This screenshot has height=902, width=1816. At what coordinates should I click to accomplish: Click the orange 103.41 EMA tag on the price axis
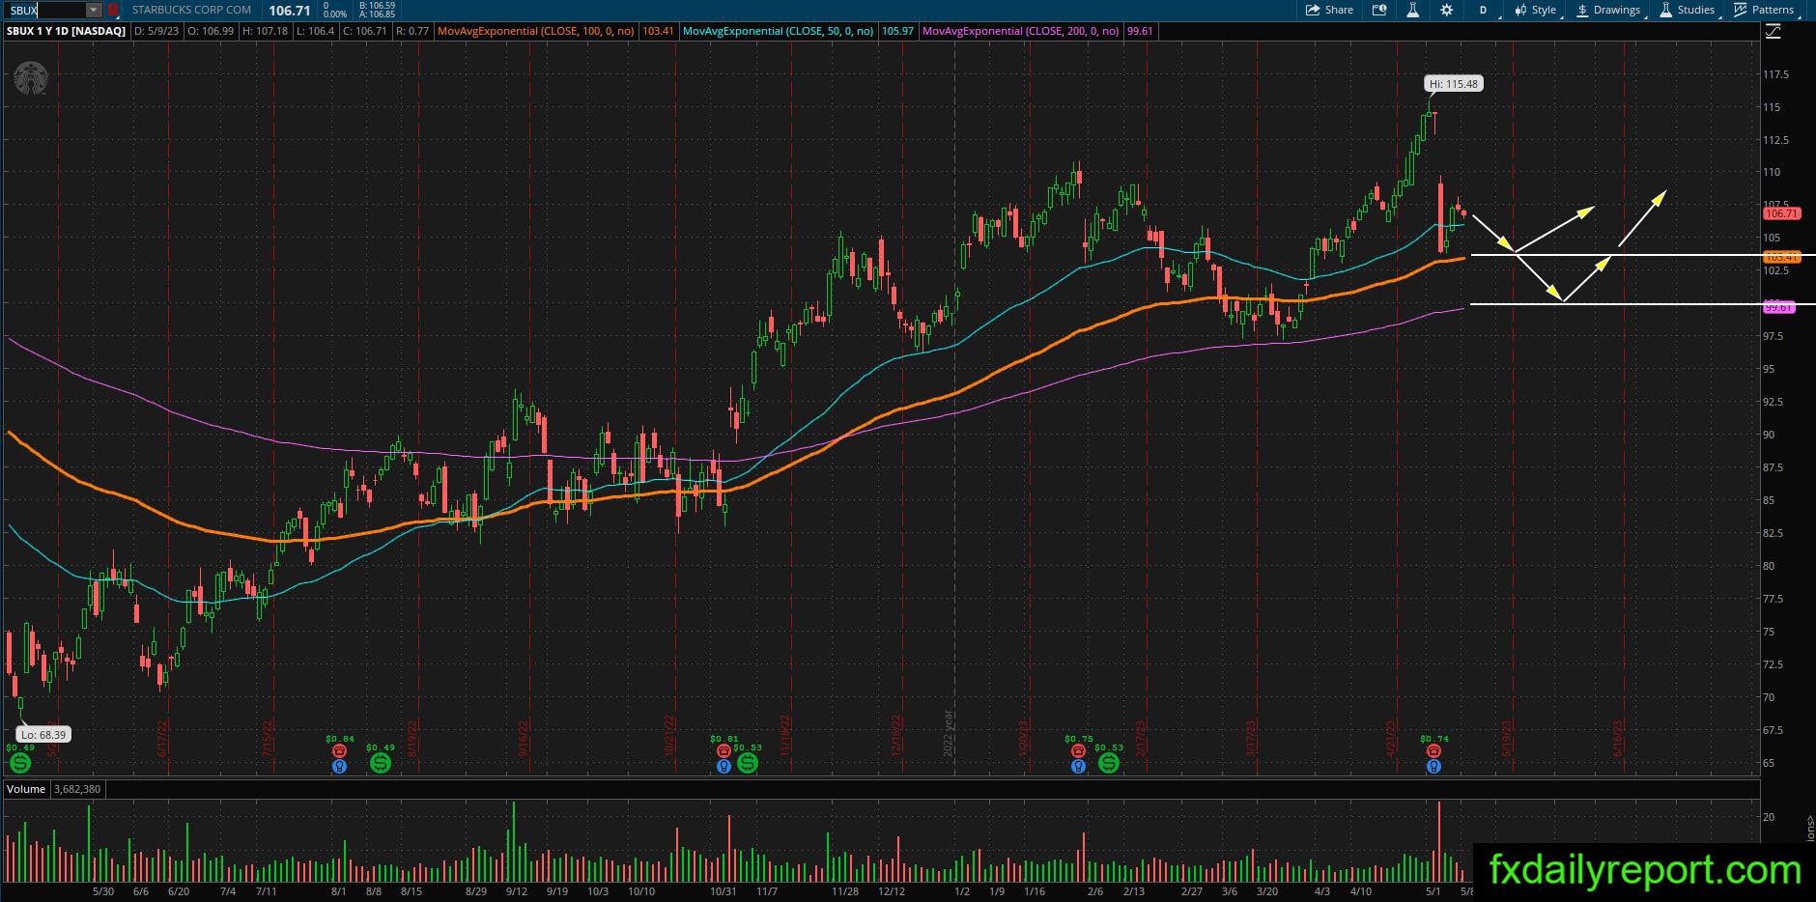(x=1781, y=257)
